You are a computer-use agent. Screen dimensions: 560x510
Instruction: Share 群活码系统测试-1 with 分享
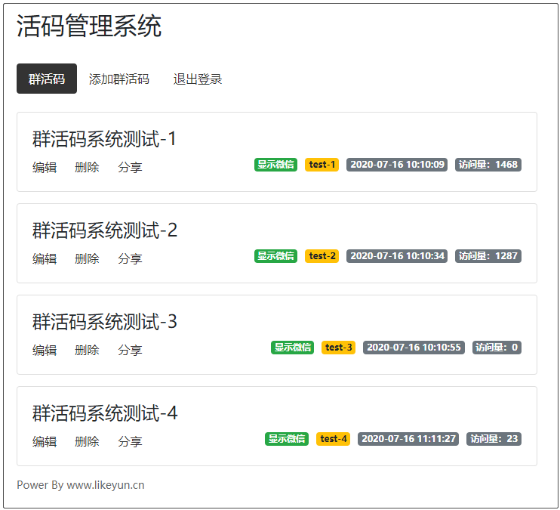[130, 167]
